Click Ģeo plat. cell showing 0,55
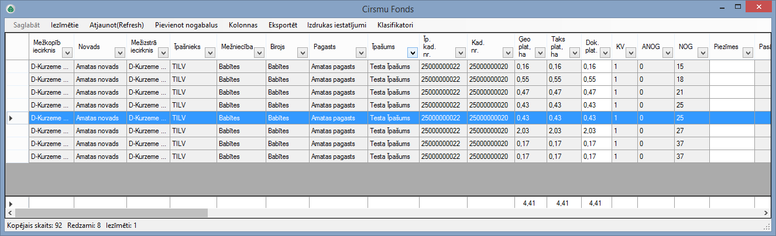 click(531, 79)
